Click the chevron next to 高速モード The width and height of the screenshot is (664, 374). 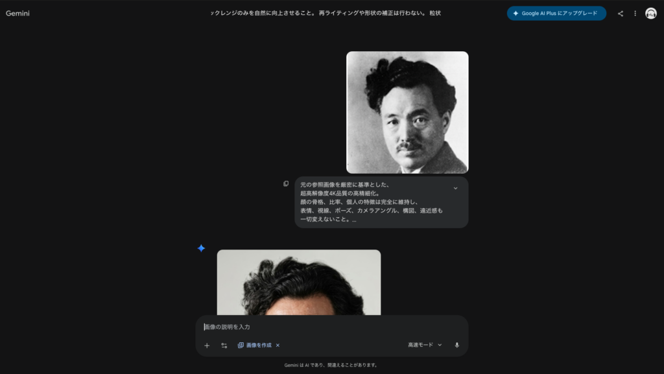pos(440,345)
